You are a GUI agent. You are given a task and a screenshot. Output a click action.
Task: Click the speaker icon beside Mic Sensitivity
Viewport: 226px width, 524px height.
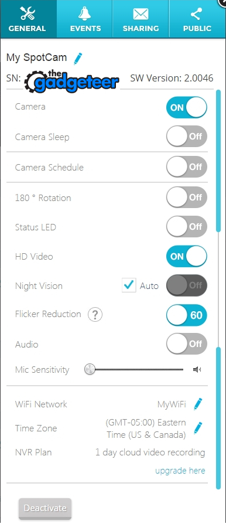click(x=197, y=369)
